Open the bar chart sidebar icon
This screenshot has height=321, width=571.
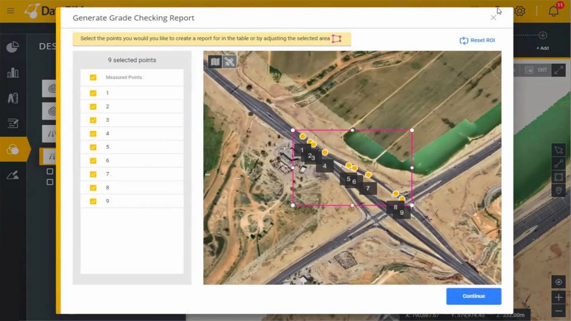(x=13, y=72)
